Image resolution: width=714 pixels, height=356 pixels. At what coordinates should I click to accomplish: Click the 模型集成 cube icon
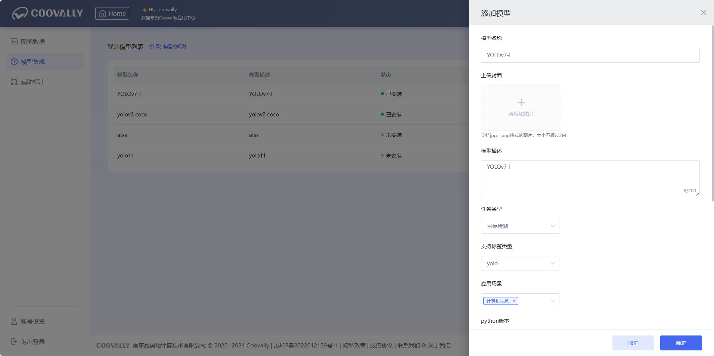[x=14, y=62]
